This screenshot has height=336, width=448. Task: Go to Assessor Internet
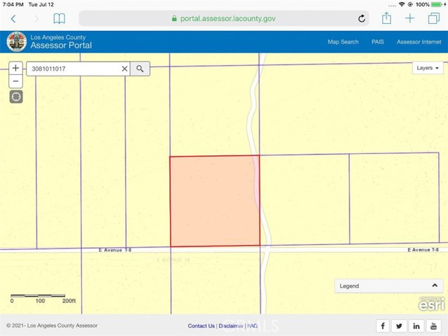pyautogui.click(x=419, y=42)
